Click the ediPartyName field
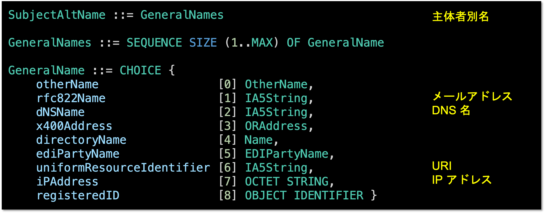Viewport: 545px width, 213px height. (78, 154)
